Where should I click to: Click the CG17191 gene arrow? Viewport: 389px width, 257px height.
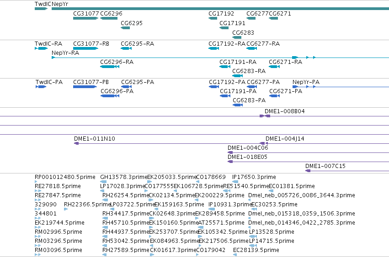coord(224,28)
